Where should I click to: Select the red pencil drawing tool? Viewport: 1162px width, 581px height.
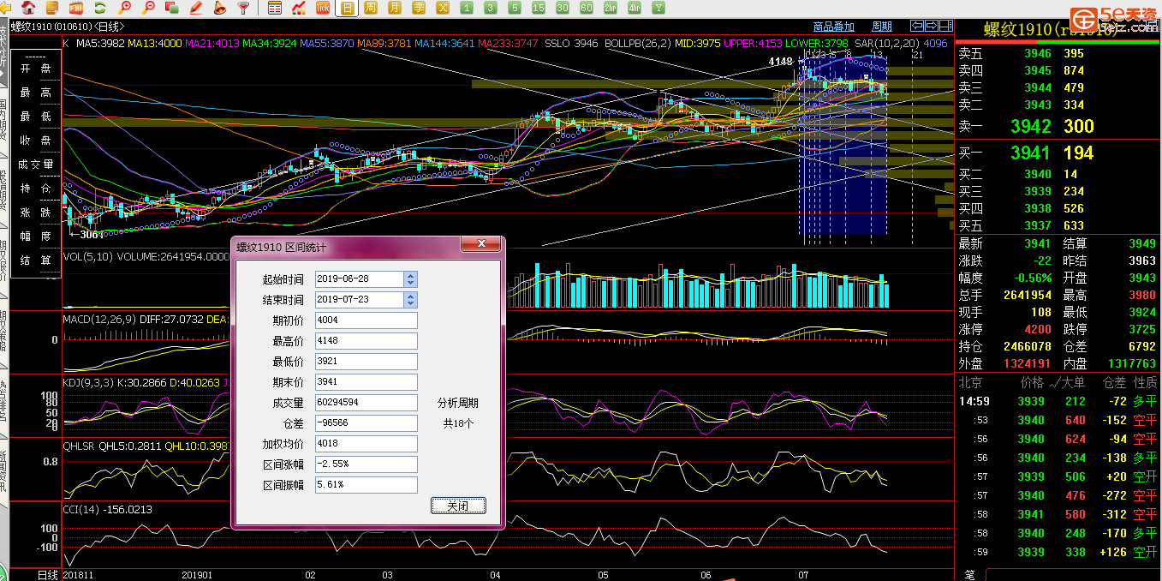195,8
